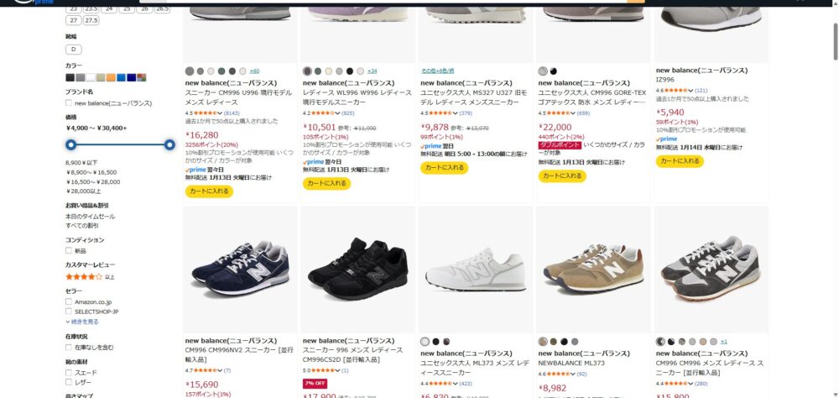Open rating dropdown for CM996 U996 sneaker
This screenshot has width=839, height=398.
219,113
